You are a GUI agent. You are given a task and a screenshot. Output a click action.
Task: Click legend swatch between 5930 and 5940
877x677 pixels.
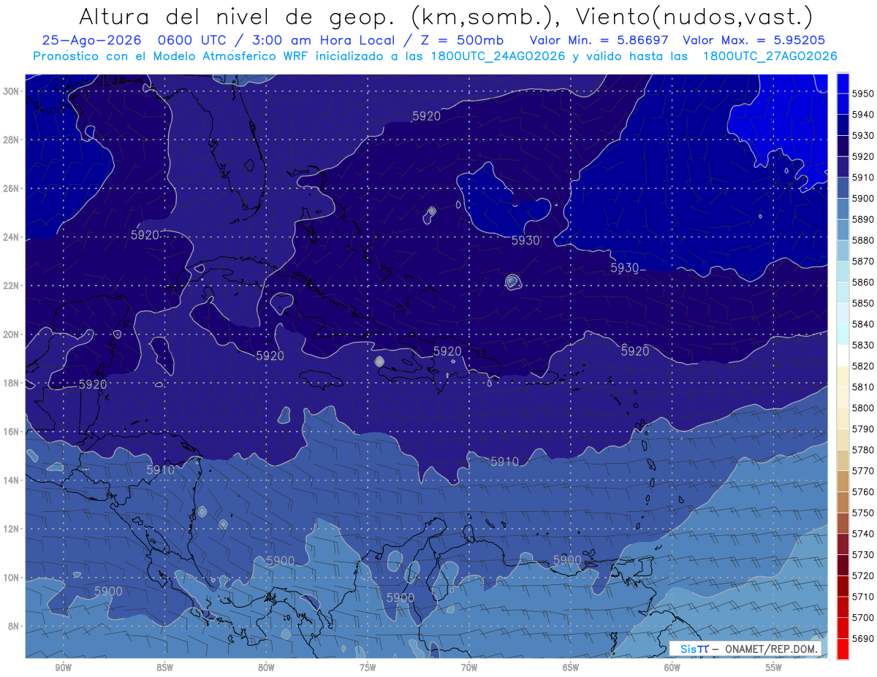[x=843, y=125]
